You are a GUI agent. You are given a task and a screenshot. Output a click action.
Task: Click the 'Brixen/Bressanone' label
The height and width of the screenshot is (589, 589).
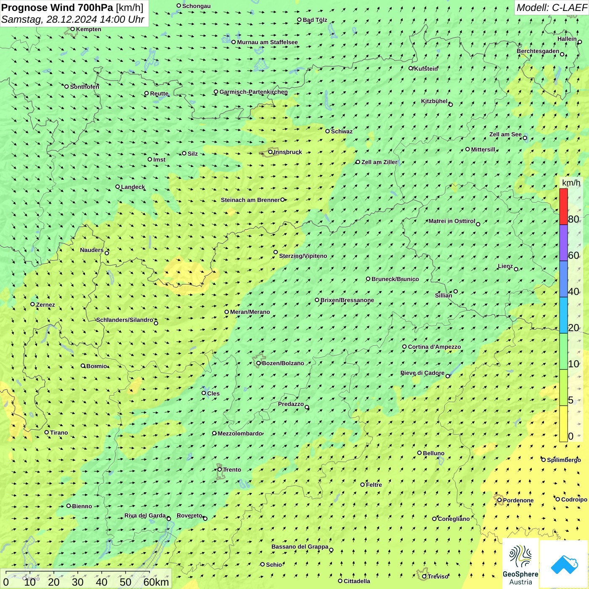tap(347, 300)
